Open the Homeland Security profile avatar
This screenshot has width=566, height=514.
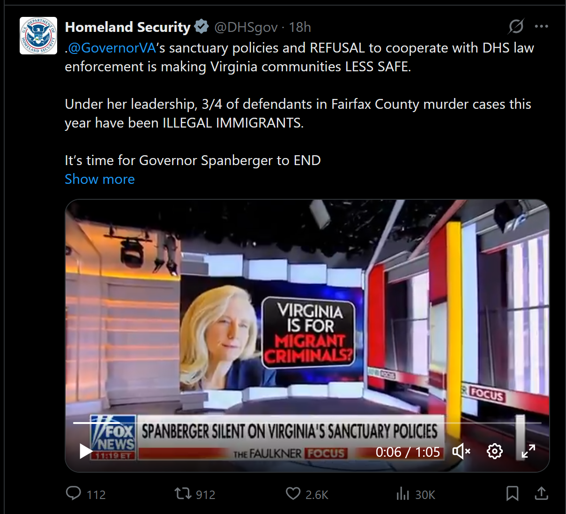coord(38,36)
